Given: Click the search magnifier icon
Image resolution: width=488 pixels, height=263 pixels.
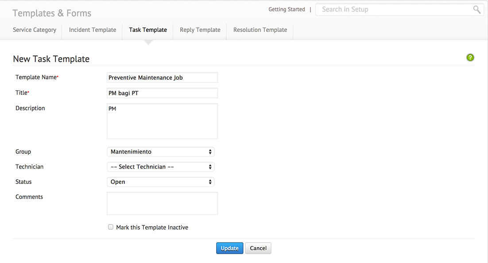Looking at the screenshot, I should click(476, 10).
